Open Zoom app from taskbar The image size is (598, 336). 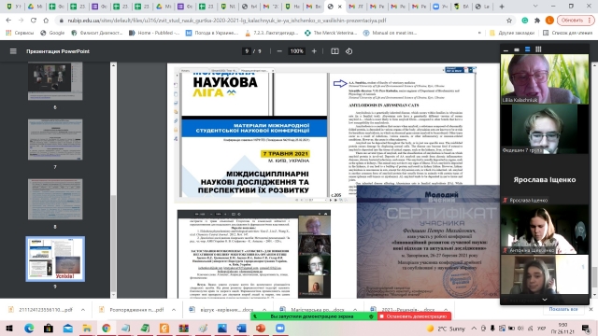280,328
